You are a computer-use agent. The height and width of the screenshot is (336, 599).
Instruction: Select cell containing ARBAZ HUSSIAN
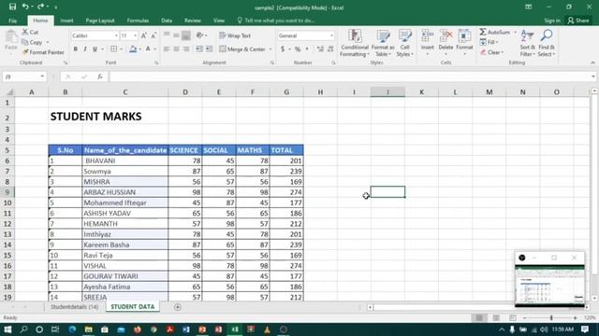[124, 192]
